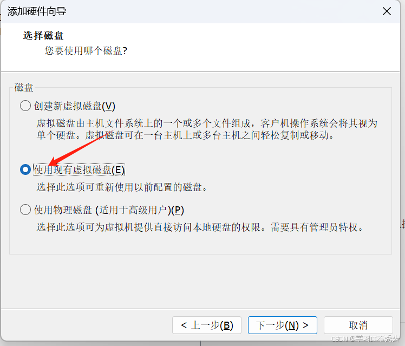The width and height of the screenshot is (405, 346).
Task: Click the 使用现有虚拟磁盘(E) label text
Action: click(79, 169)
